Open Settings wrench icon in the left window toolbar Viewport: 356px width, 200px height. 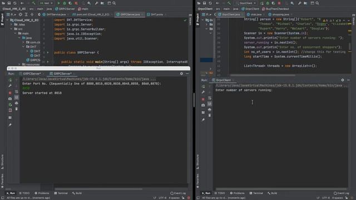point(96,3)
